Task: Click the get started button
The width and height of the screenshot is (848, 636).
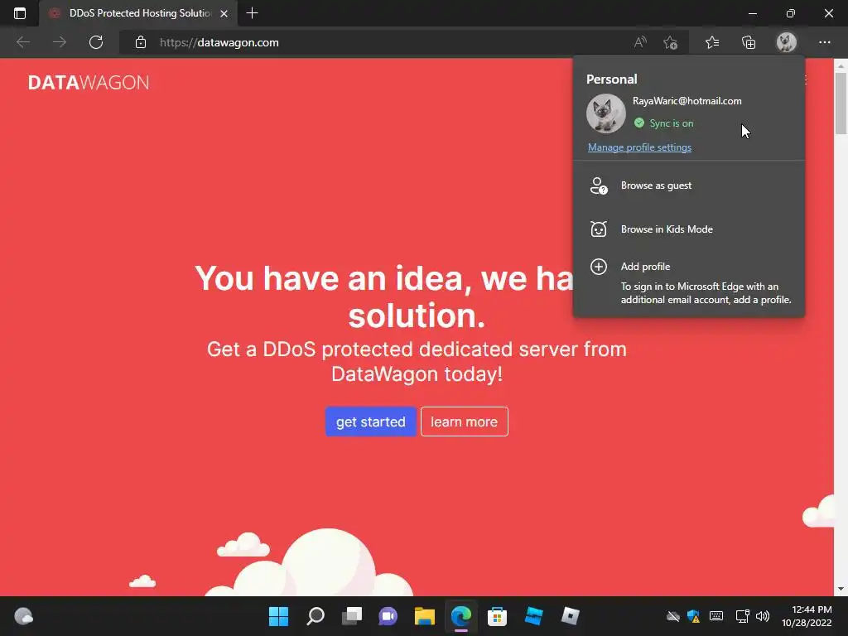Action: coord(370,422)
